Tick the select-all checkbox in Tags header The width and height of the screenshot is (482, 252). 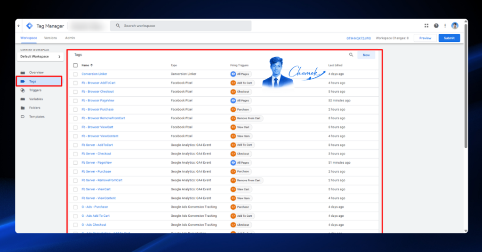pyautogui.click(x=75, y=65)
